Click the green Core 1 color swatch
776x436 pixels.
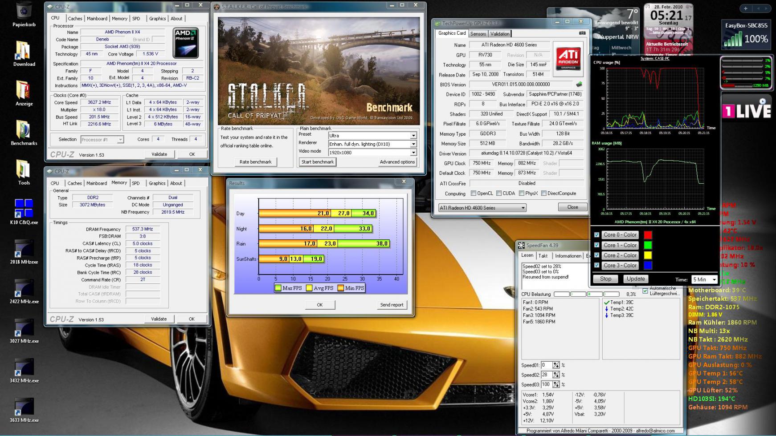tap(648, 245)
